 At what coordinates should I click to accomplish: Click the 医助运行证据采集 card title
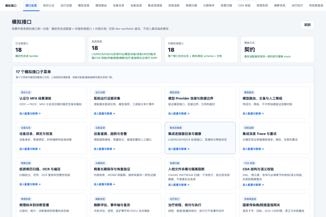point(107,99)
